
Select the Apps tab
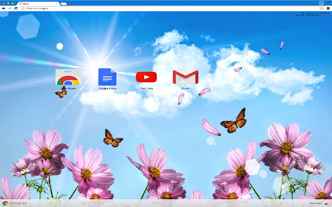pyautogui.click(x=38, y=4)
